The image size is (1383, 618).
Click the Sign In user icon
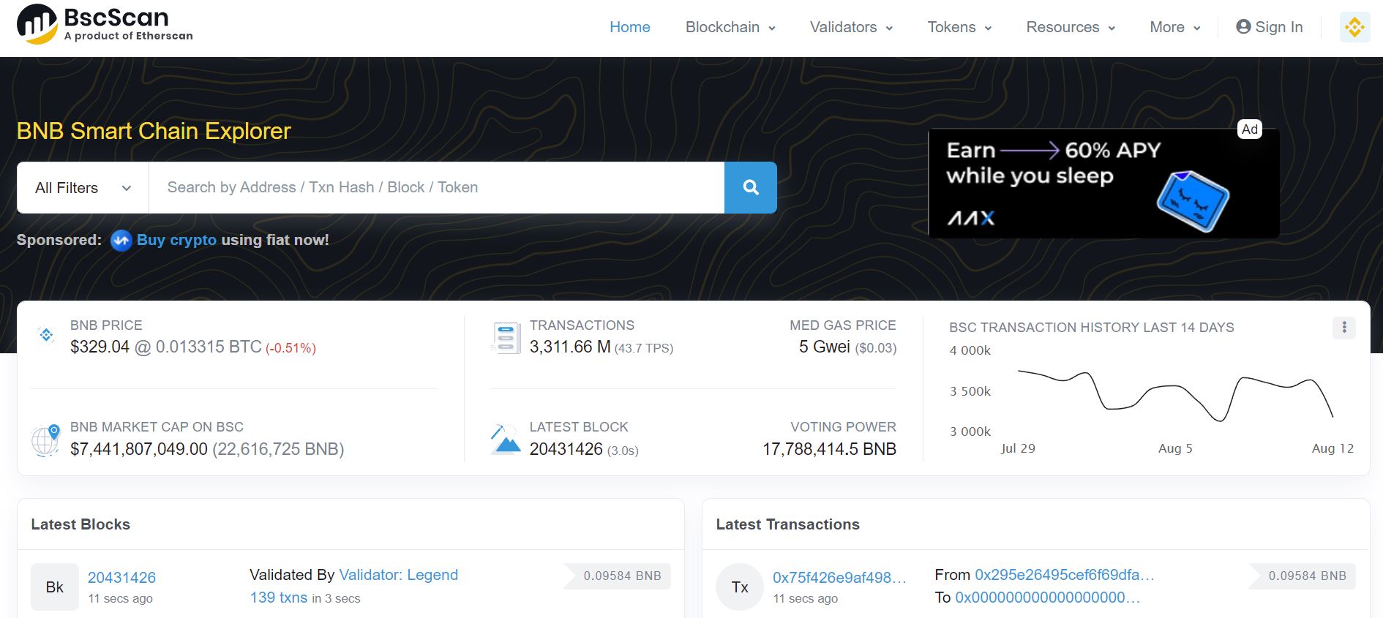click(x=1243, y=27)
